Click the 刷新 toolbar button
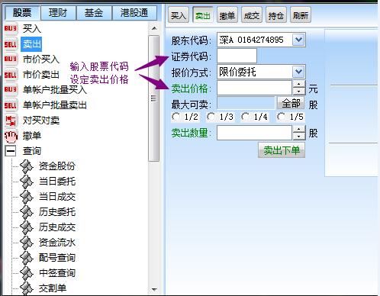Image resolution: width=380 pixels, height=296 pixels. 301,15
